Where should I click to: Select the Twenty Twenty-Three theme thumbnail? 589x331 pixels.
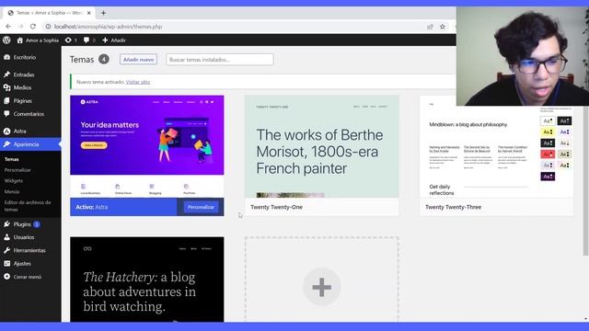496,152
